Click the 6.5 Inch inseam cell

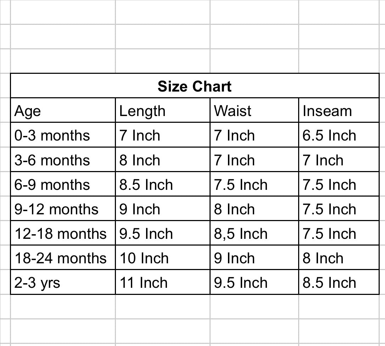(x=339, y=135)
